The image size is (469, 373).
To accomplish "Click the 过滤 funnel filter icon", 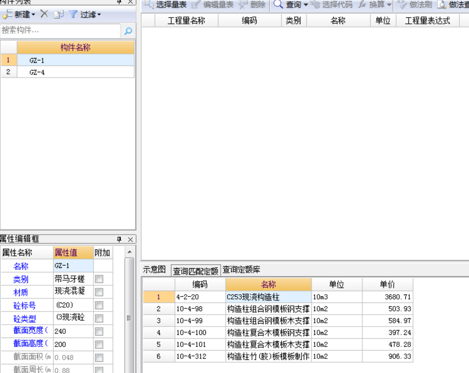I will click(x=73, y=14).
